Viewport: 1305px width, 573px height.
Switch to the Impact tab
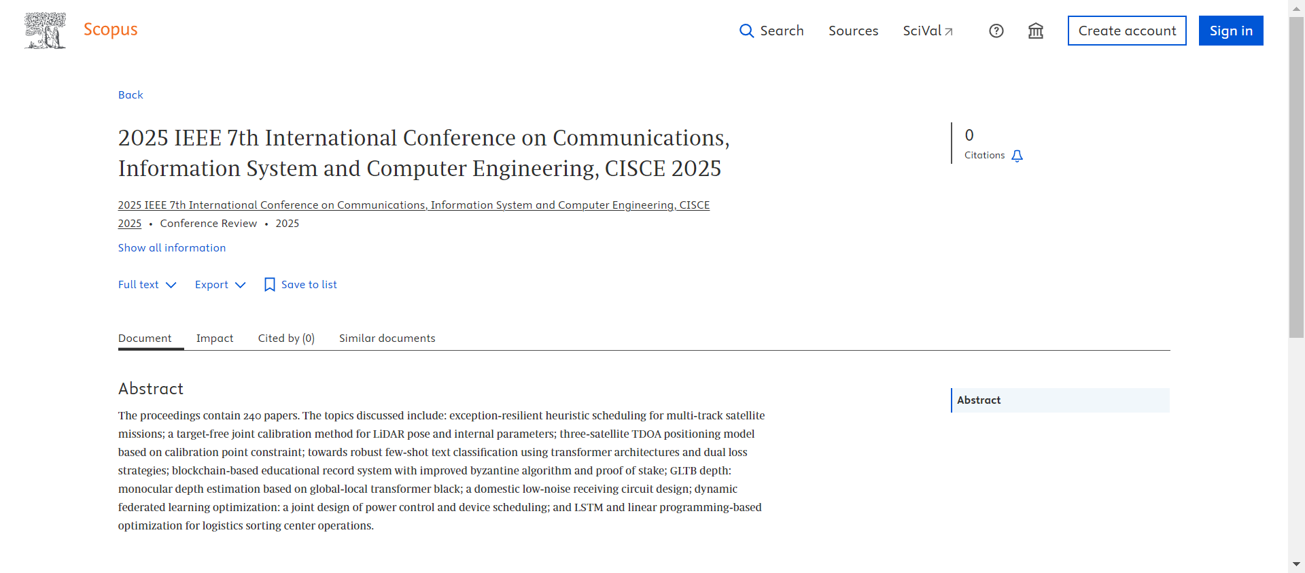click(215, 338)
